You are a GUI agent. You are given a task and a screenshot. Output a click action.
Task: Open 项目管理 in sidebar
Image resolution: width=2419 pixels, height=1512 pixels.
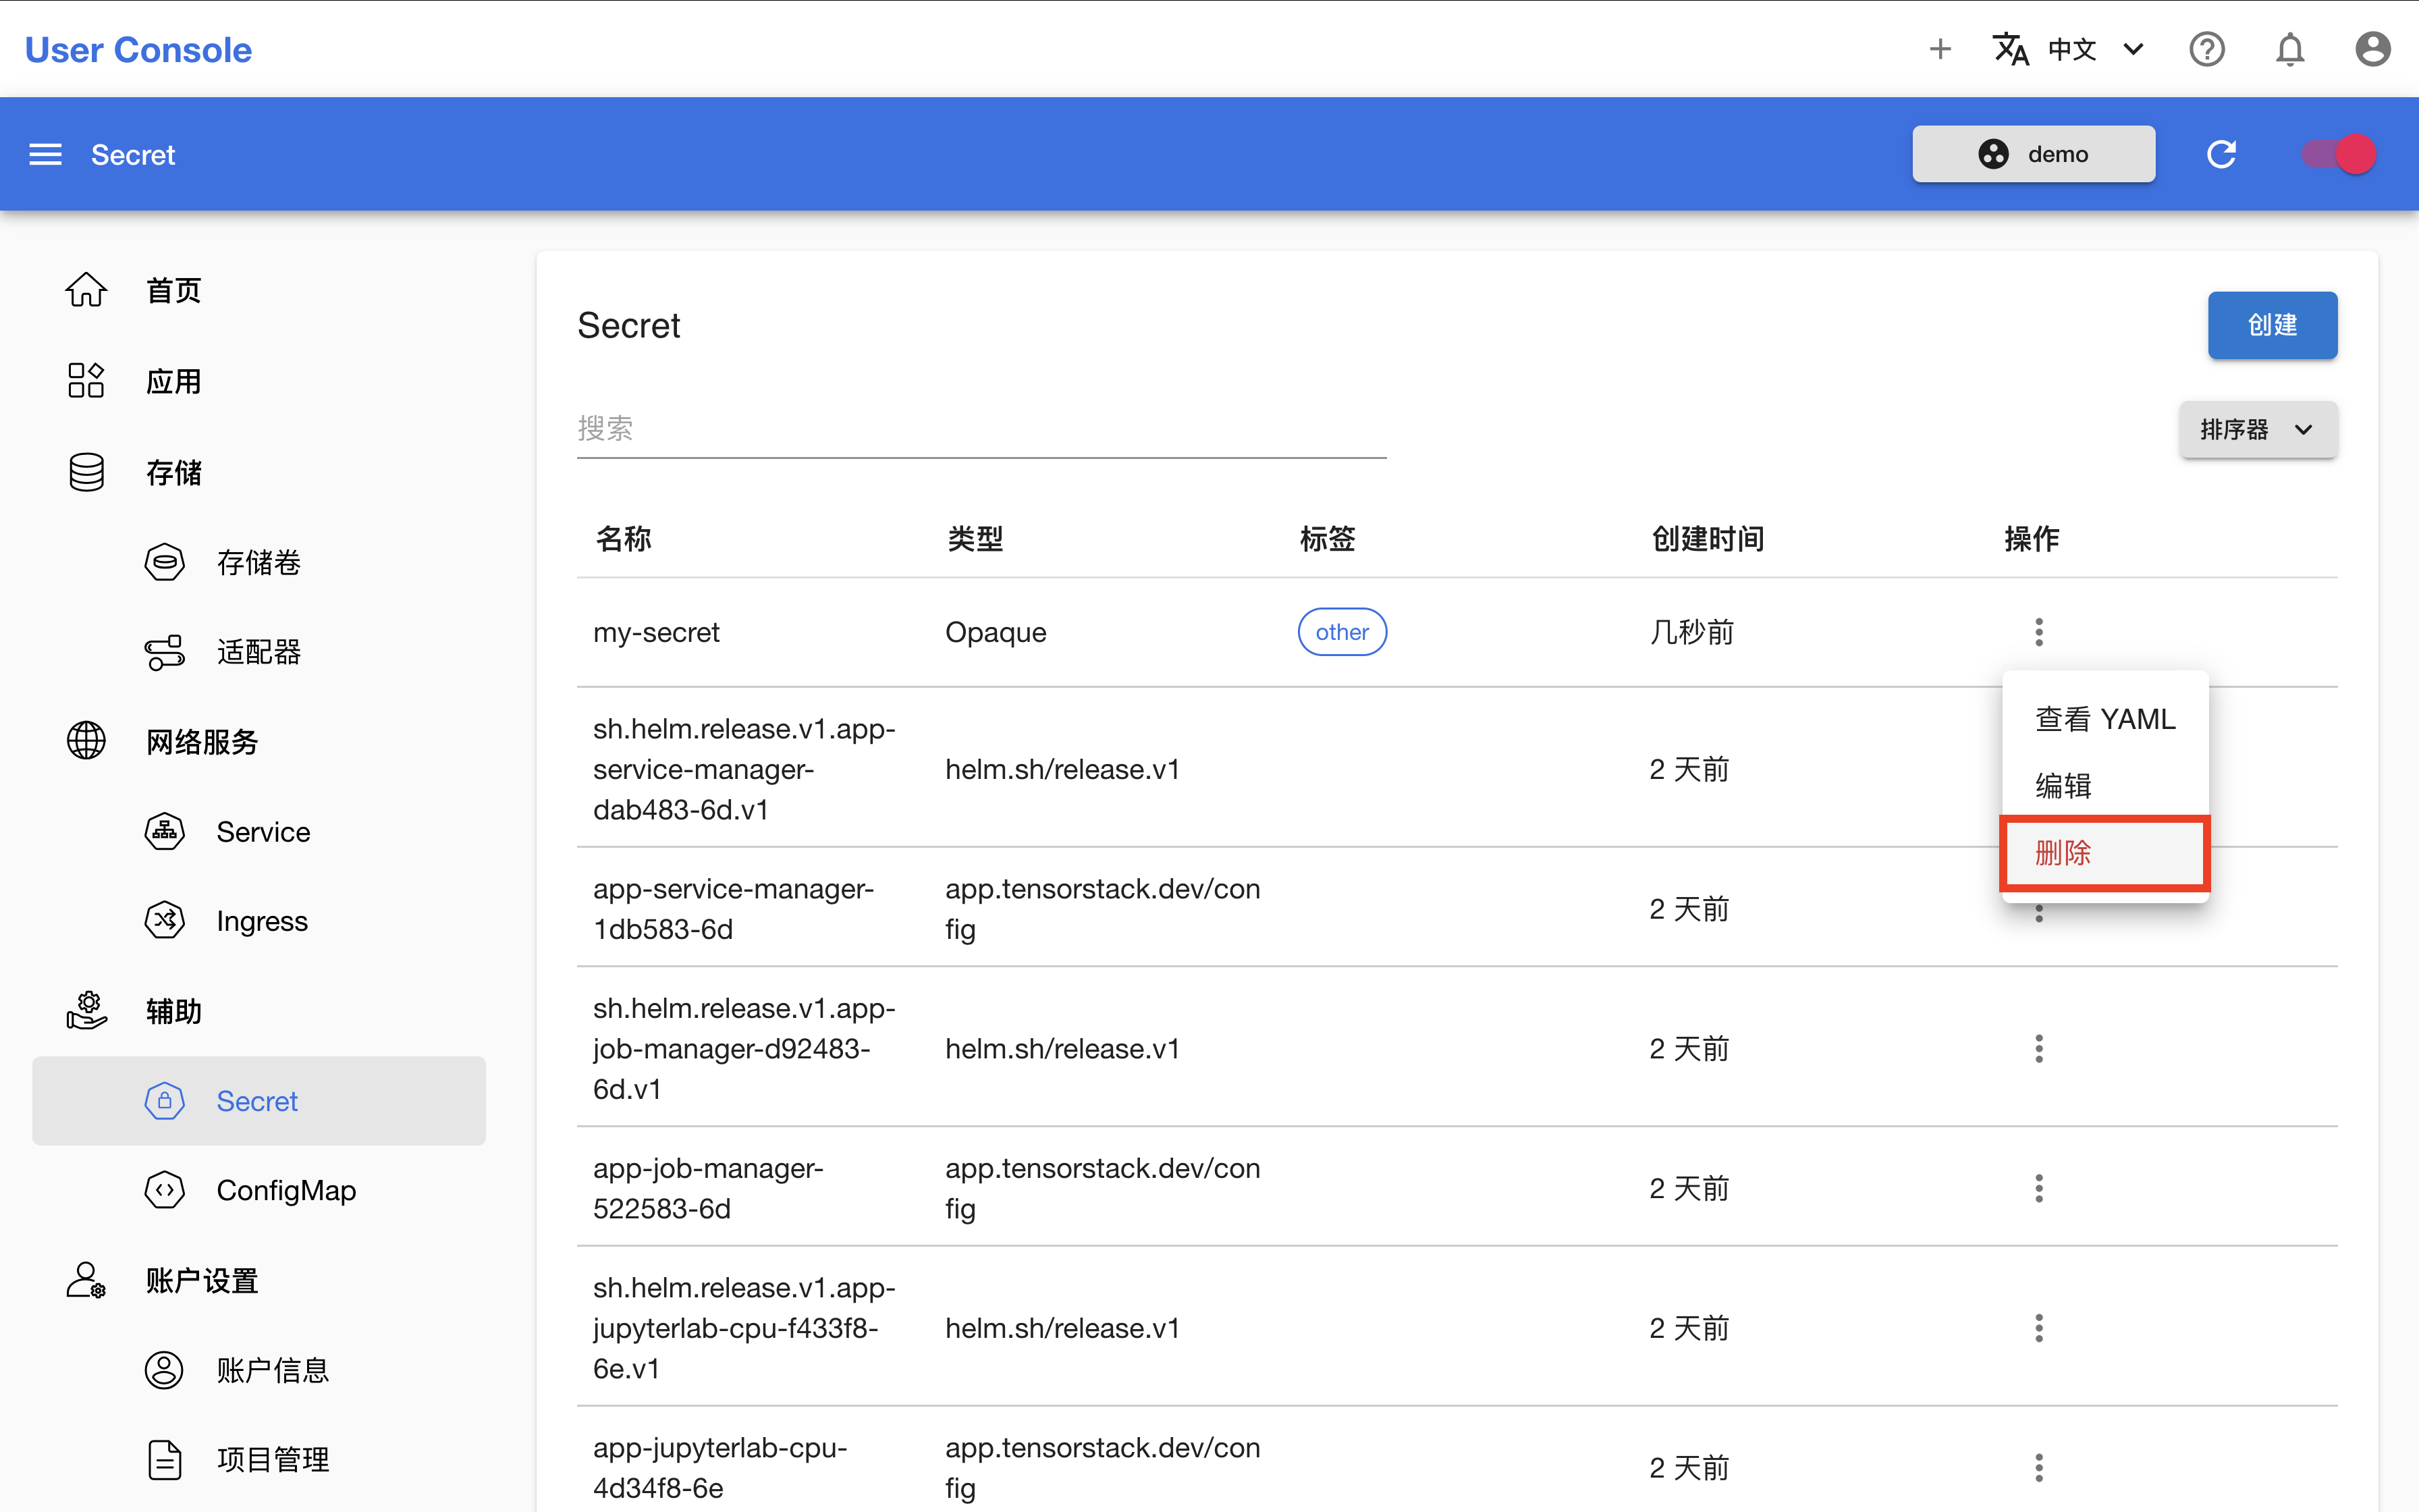pyautogui.click(x=273, y=1459)
